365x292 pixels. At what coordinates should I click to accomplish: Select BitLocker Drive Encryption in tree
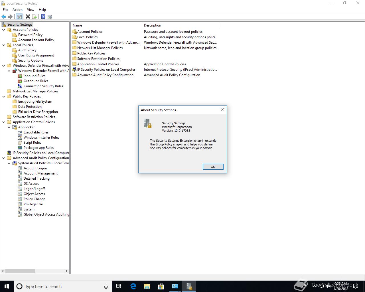pyautogui.click(x=38, y=112)
